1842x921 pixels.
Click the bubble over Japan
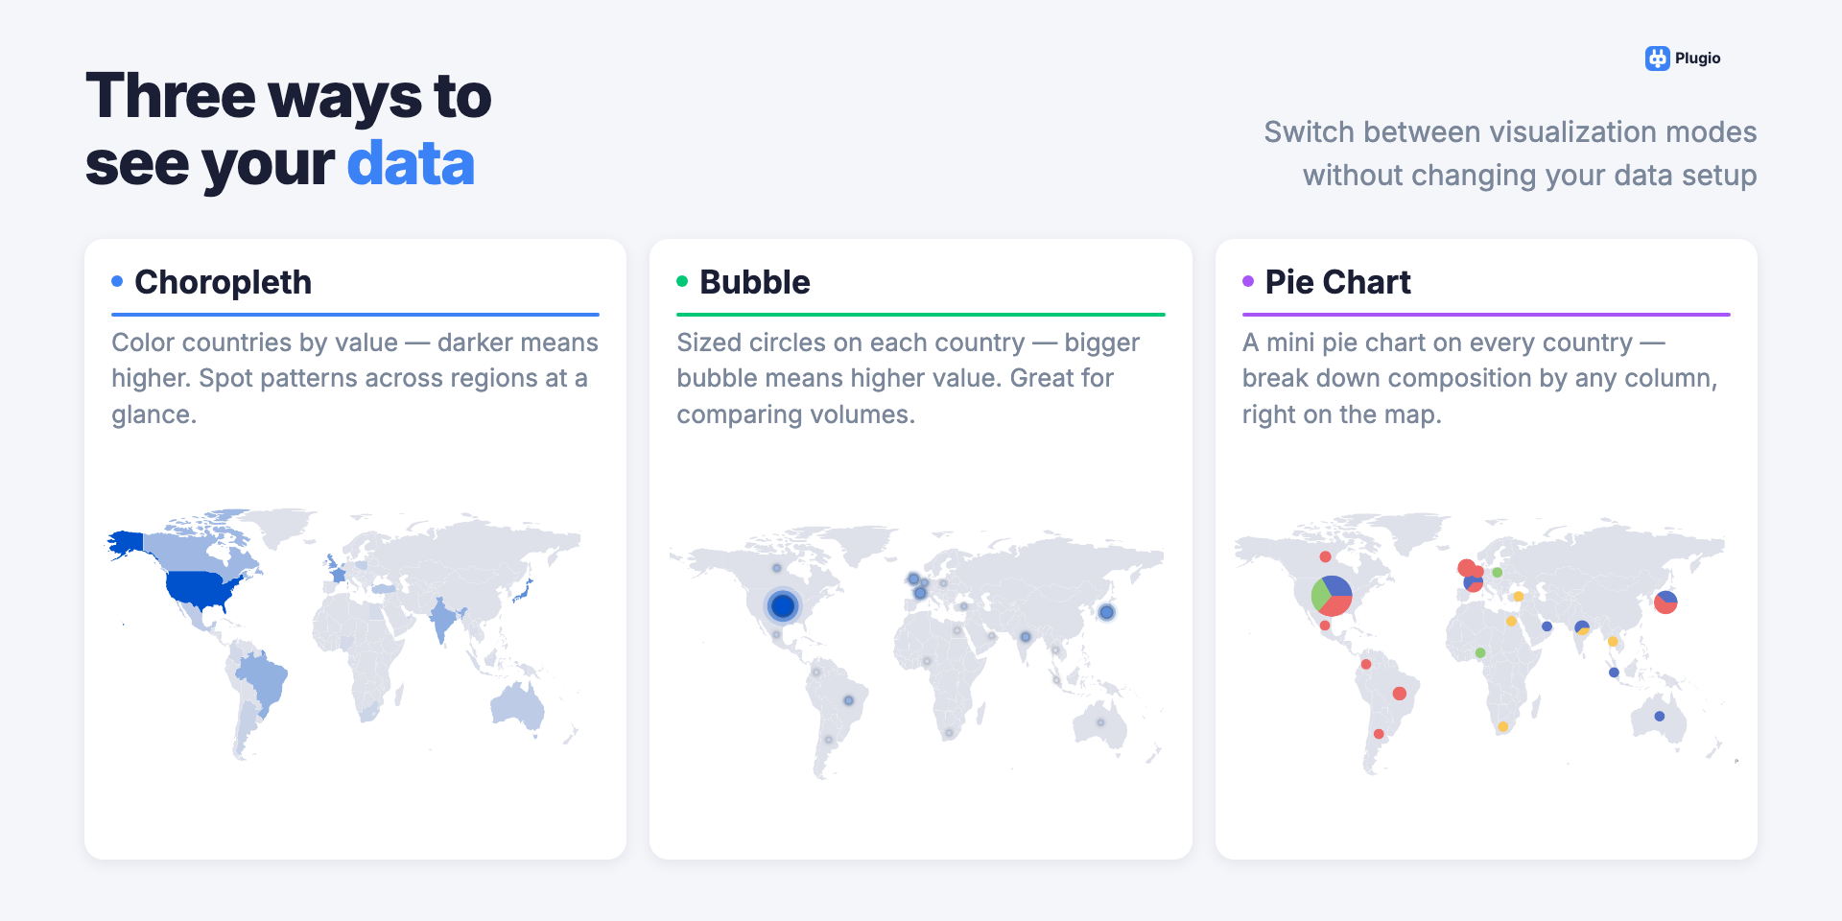[x=1106, y=612]
